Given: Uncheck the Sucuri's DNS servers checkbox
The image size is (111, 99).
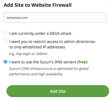Looking at the screenshot, I should (x=5, y=62).
